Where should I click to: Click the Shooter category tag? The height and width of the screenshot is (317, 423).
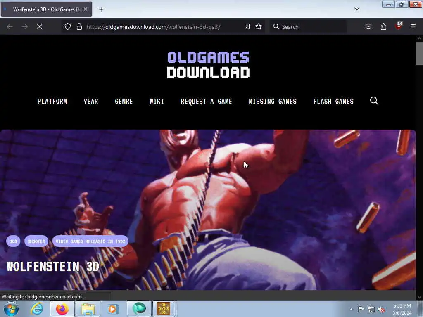(36, 241)
